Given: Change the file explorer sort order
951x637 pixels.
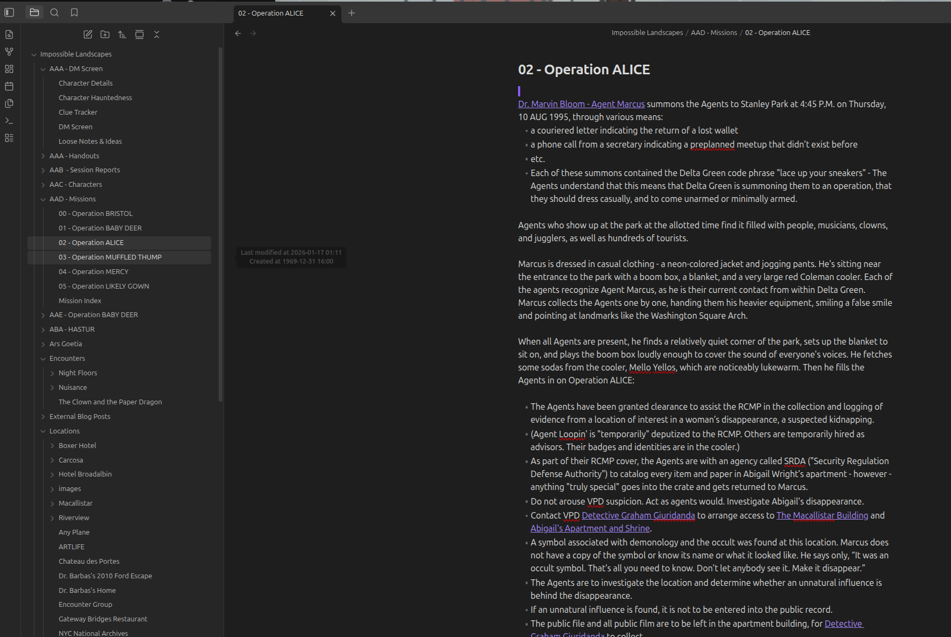Looking at the screenshot, I should click(122, 34).
